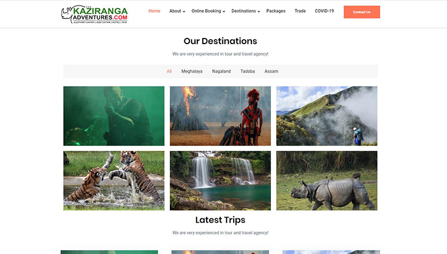The height and width of the screenshot is (254, 447).
Task: Go to the Home nav item
Action: tap(154, 11)
